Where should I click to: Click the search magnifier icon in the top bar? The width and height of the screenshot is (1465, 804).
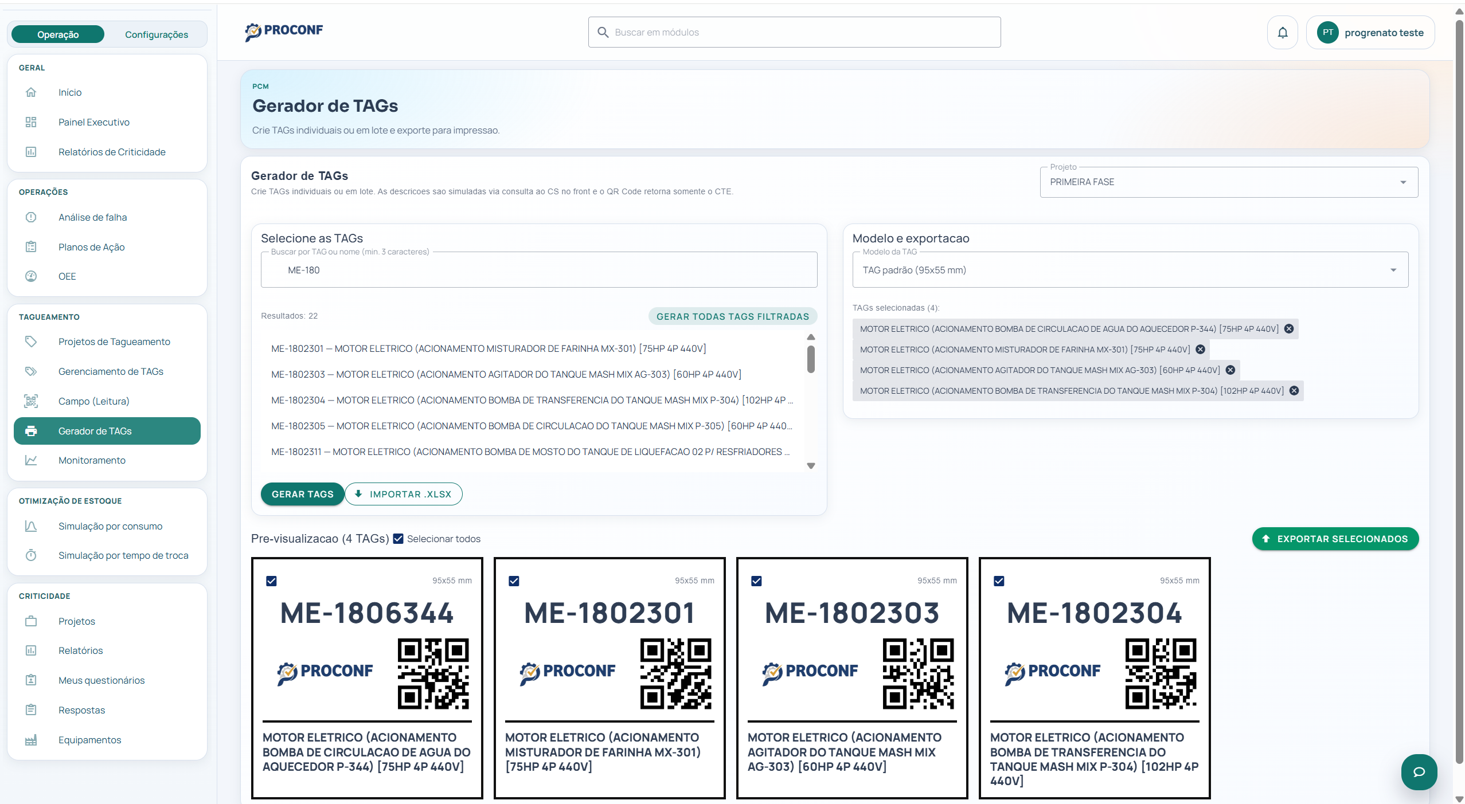[x=603, y=33]
